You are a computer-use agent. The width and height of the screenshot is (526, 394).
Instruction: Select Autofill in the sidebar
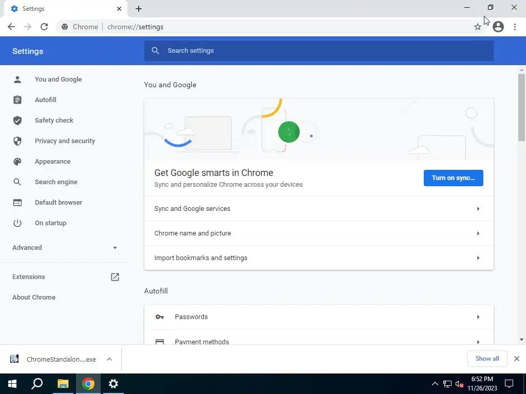46,100
